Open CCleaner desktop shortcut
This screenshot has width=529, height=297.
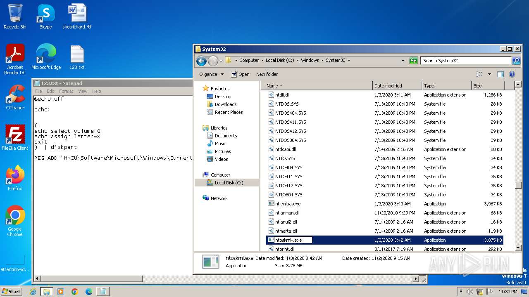pyautogui.click(x=15, y=97)
